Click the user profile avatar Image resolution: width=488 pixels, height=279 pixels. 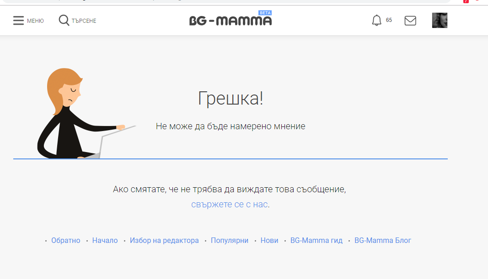pyautogui.click(x=440, y=21)
